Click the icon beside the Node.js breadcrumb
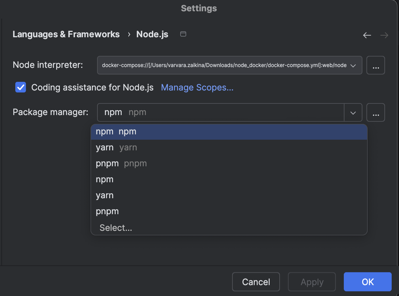This screenshot has width=399, height=296. tap(183, 34)
